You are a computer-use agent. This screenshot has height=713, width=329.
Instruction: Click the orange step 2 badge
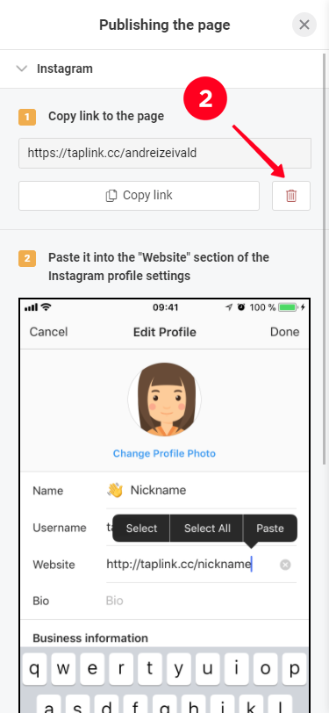point(27,259)
